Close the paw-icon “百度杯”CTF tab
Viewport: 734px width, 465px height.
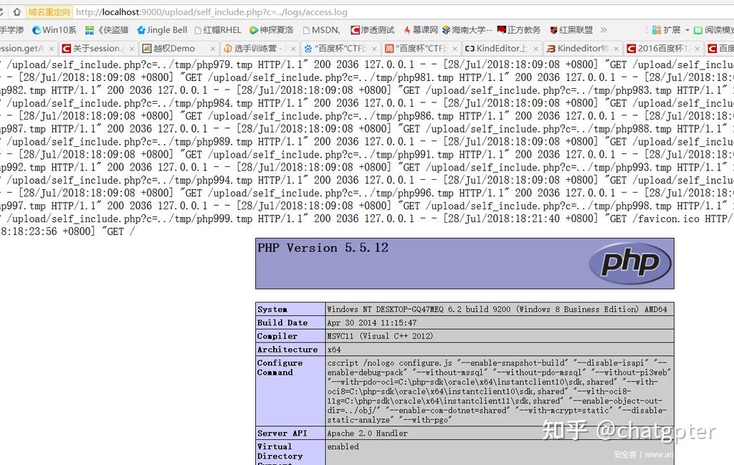pyautogui.click(x=374, y=49)
